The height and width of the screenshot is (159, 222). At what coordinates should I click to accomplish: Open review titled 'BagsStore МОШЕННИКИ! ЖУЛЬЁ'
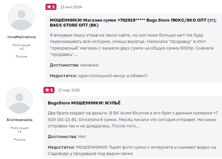pos(84,103)
